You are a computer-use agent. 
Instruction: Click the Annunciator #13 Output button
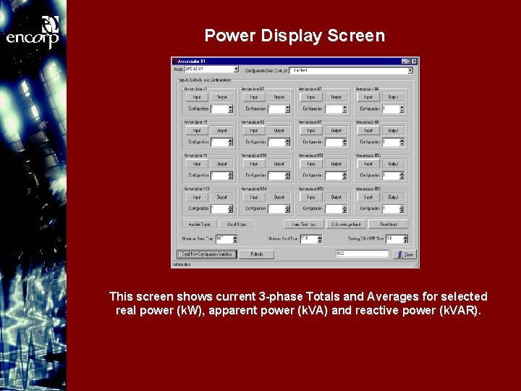click(221, 197)
